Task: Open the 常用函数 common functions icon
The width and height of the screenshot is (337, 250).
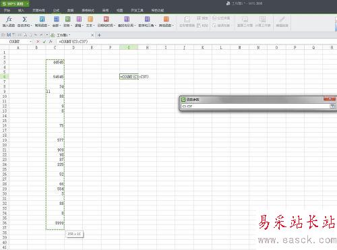Action: 42,19
